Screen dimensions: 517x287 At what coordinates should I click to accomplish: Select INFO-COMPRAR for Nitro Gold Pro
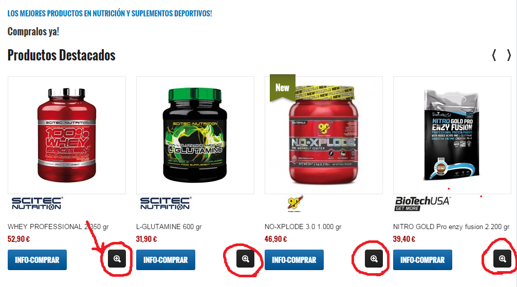pyautogui.click(x=422, y=260)
